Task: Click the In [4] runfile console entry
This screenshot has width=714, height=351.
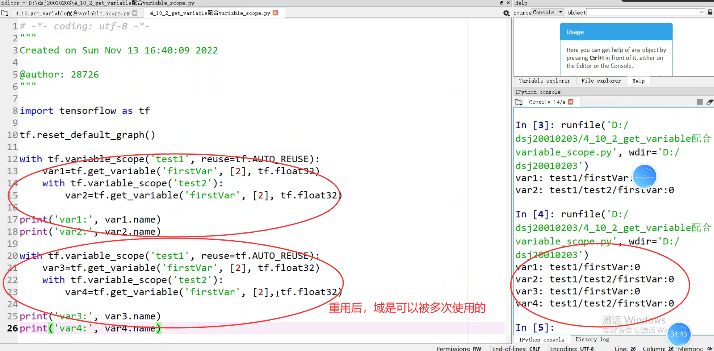Action: click(613, 234)
